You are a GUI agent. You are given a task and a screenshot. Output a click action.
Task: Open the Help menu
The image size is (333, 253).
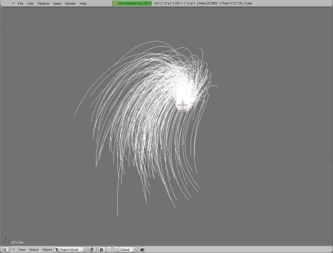[x=83, y=3]
